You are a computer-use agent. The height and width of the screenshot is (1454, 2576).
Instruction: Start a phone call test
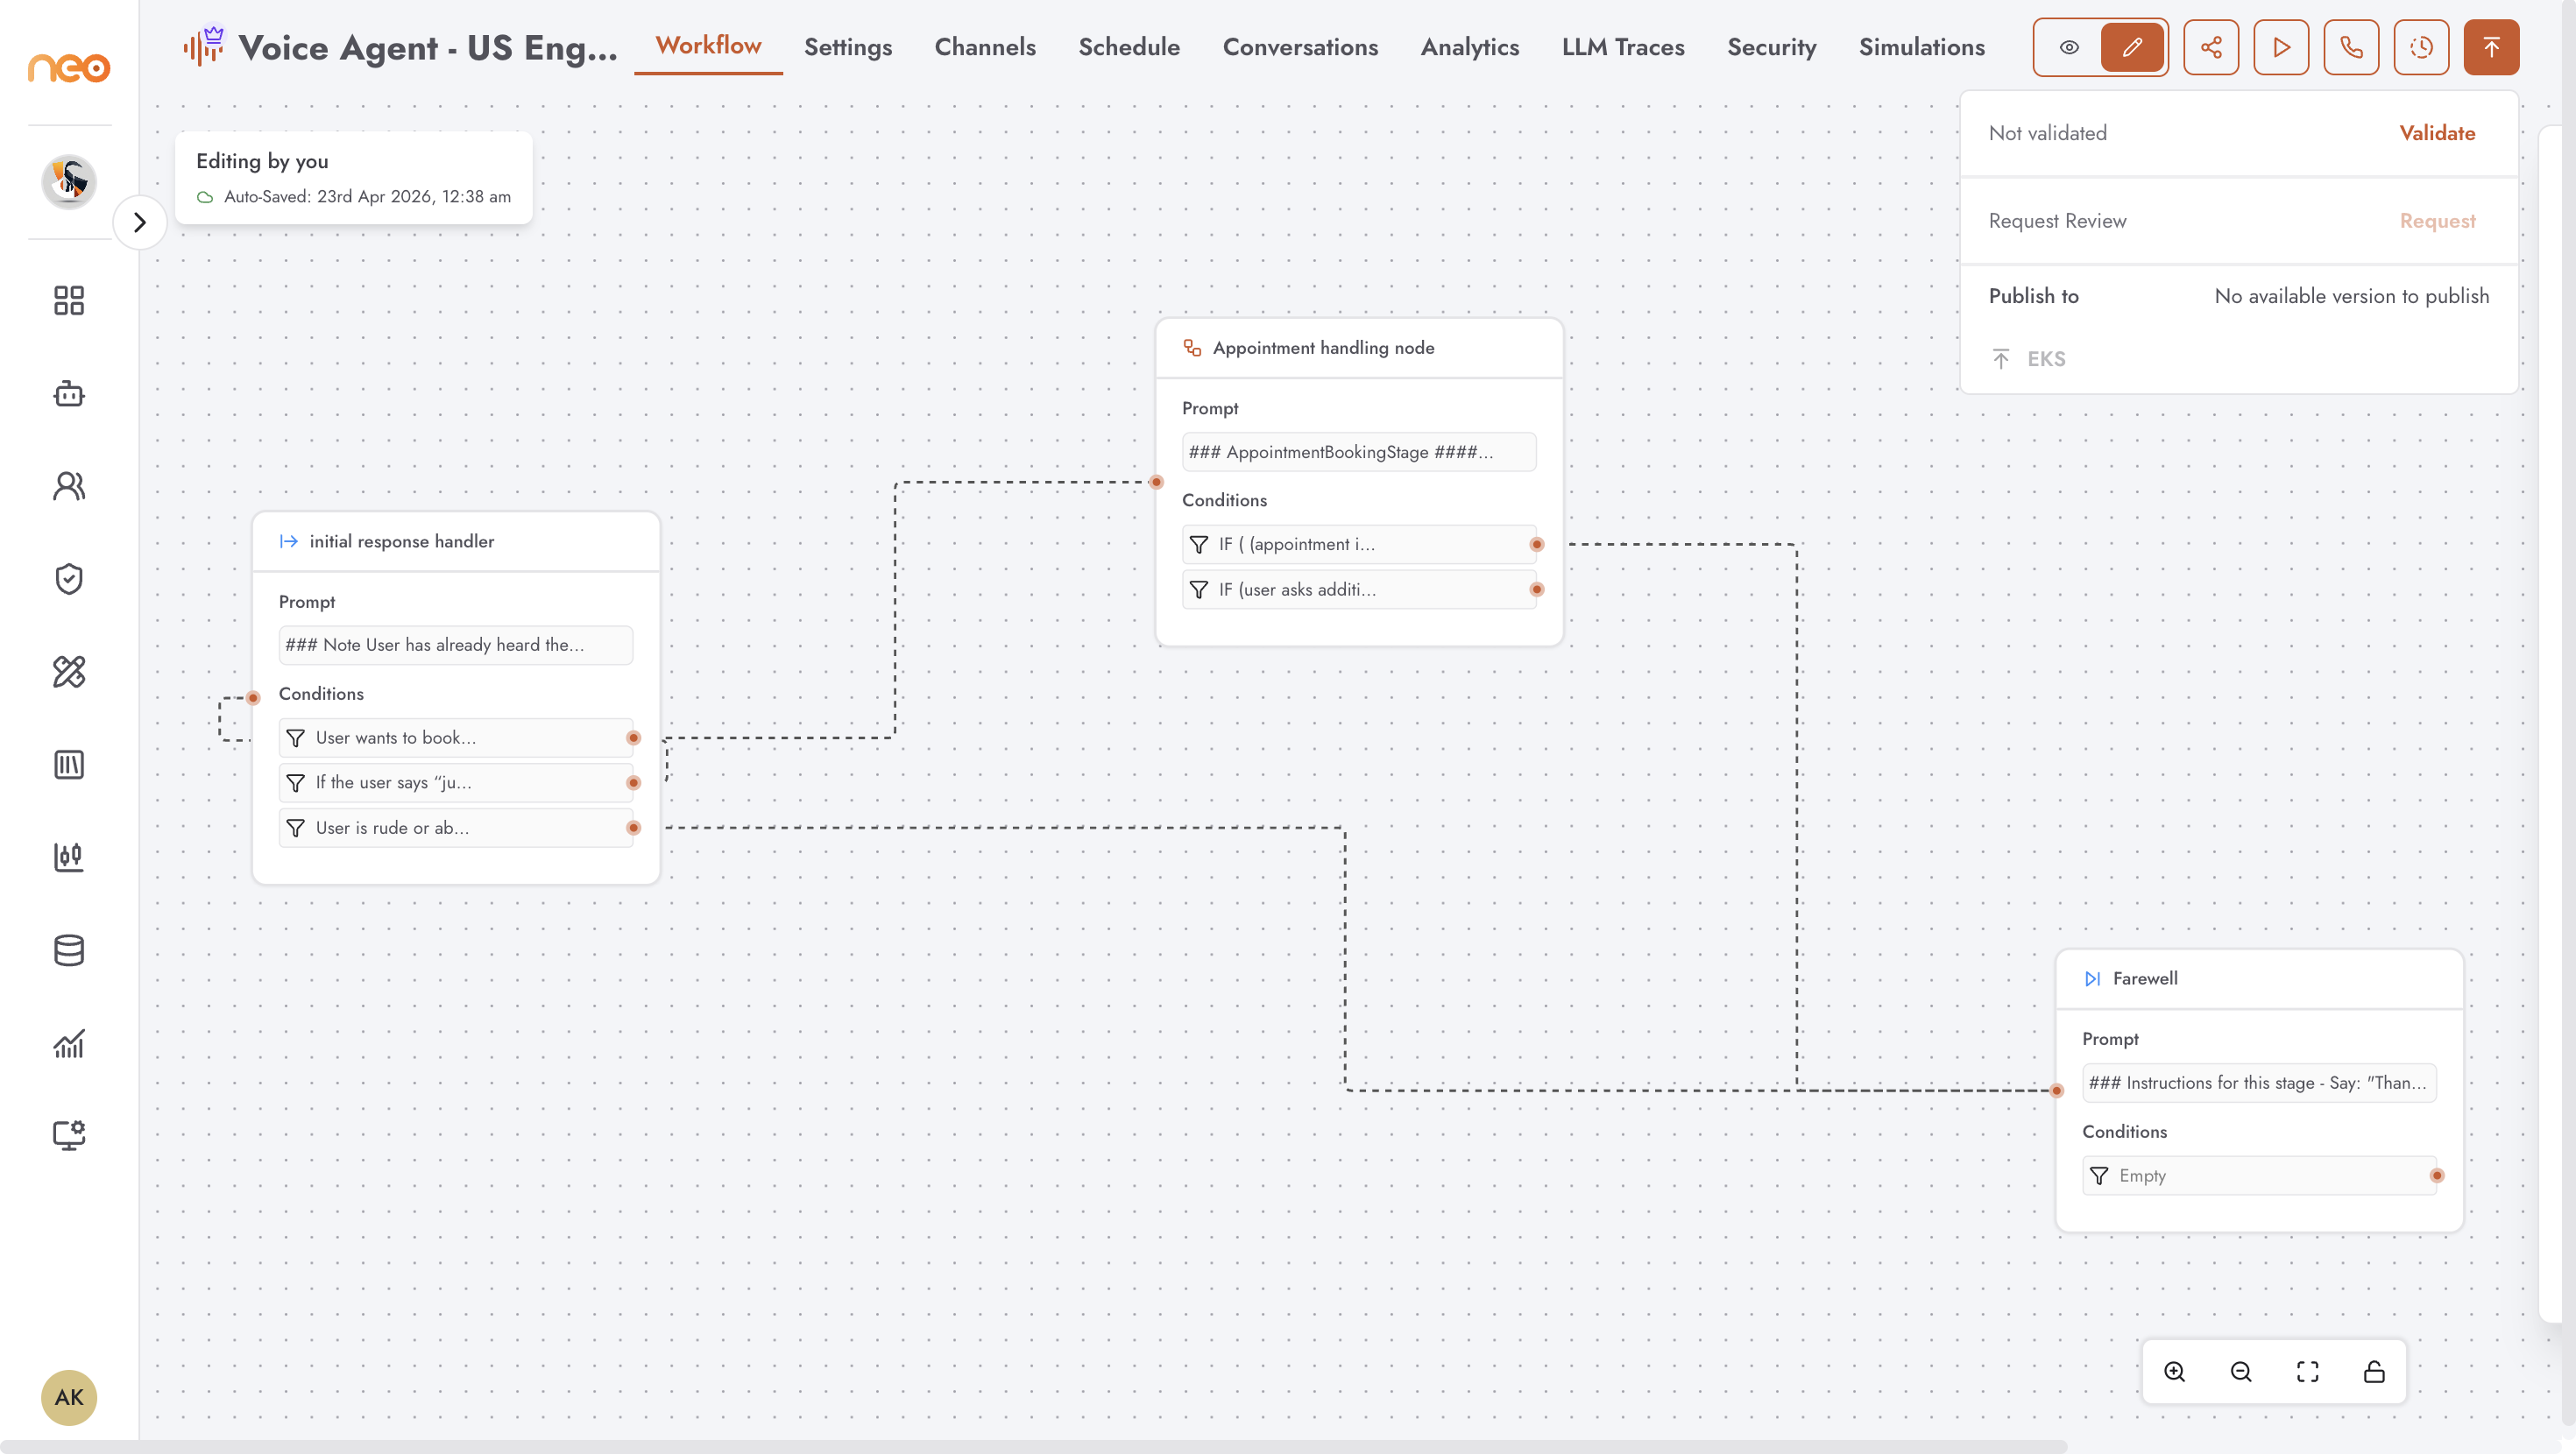tap(2351, 47)
